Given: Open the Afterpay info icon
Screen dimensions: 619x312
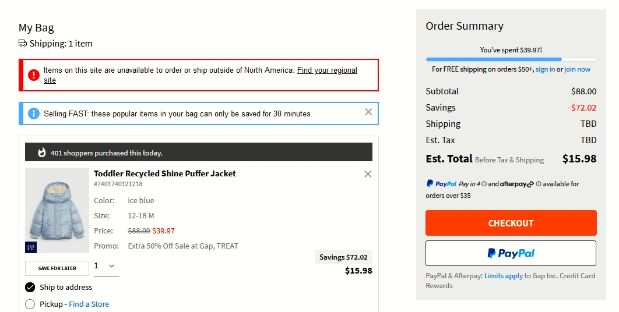Looking at the screenshot, I should pos(539,184).
